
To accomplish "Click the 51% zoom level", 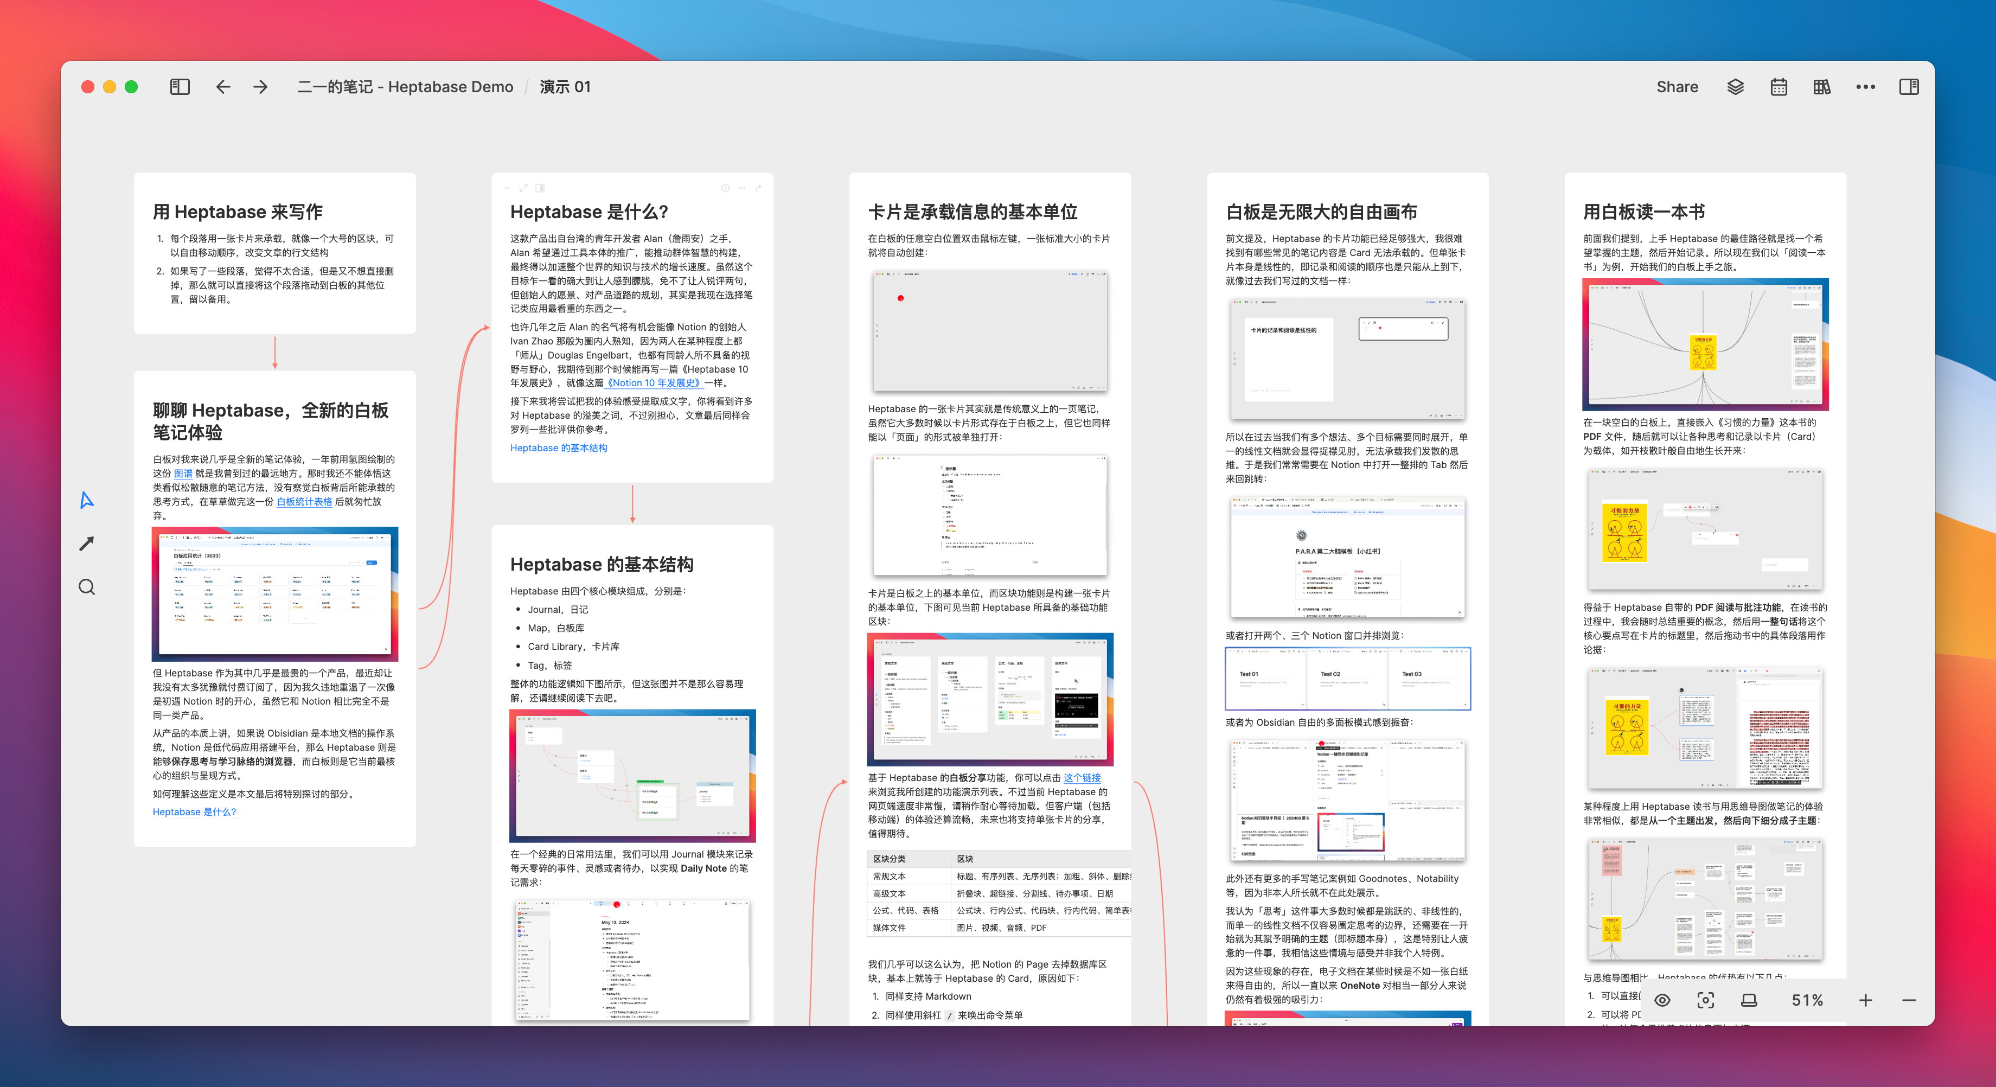I will click(1807, 1000).
